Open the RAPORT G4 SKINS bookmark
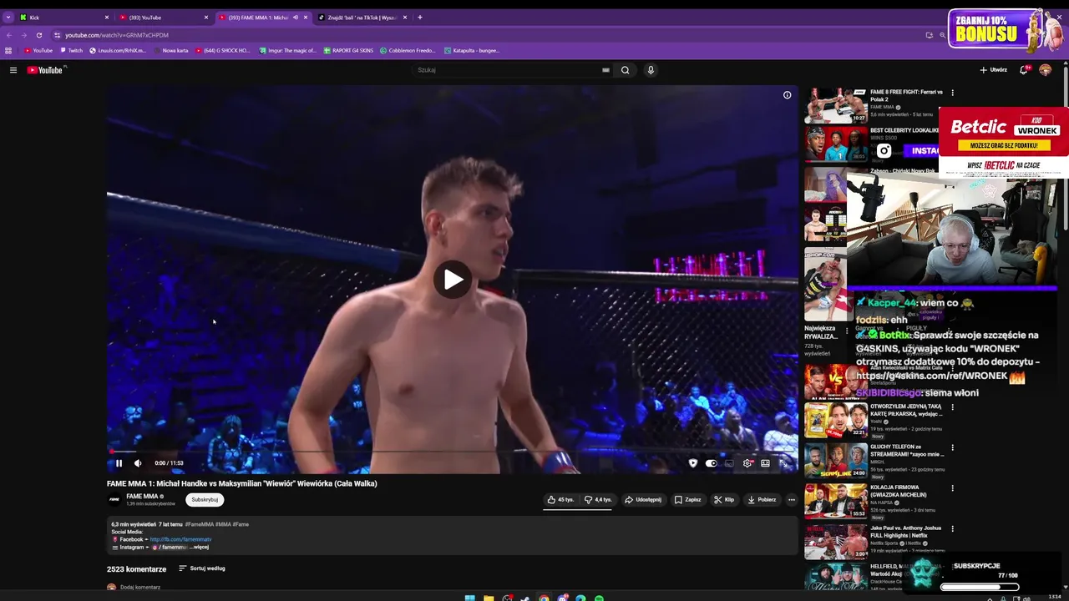Screen dimensions: 1069x601 click(349, 51)
